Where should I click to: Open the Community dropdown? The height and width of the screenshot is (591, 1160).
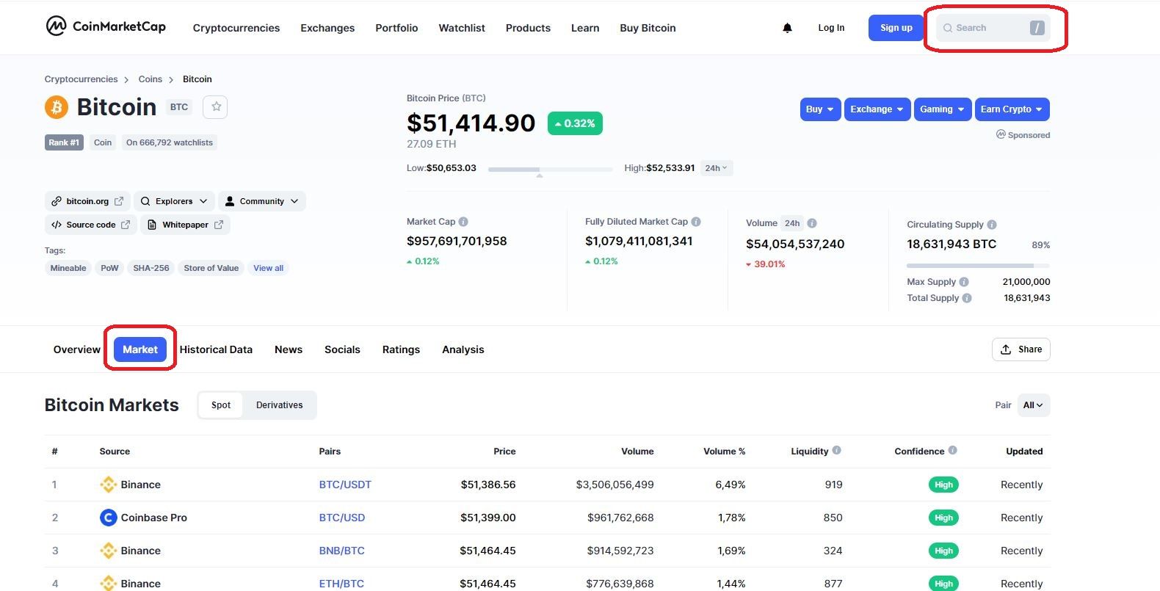(261, 201)
